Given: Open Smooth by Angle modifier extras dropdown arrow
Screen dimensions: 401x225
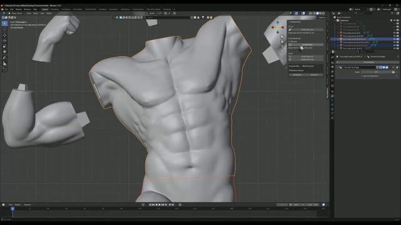Looking at the screenshot, I should (x=390, y=67).
